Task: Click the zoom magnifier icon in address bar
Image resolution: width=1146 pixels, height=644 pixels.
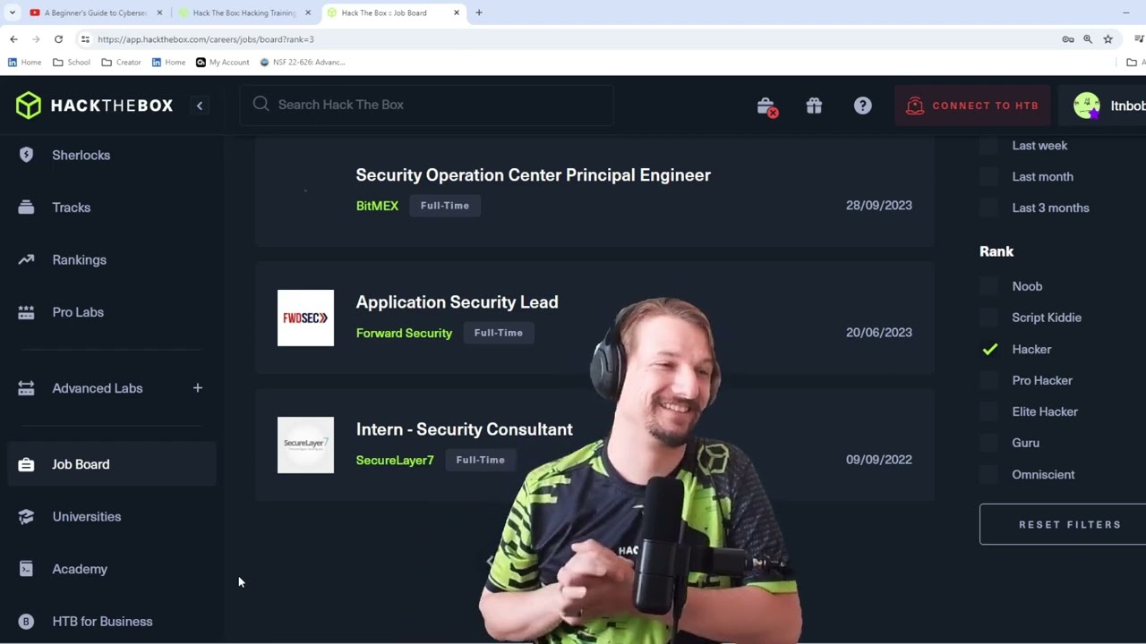Action: click(1088, 39)
